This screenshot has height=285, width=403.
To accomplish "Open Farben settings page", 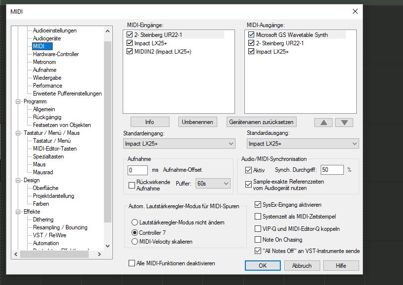I will coord(41,204).
